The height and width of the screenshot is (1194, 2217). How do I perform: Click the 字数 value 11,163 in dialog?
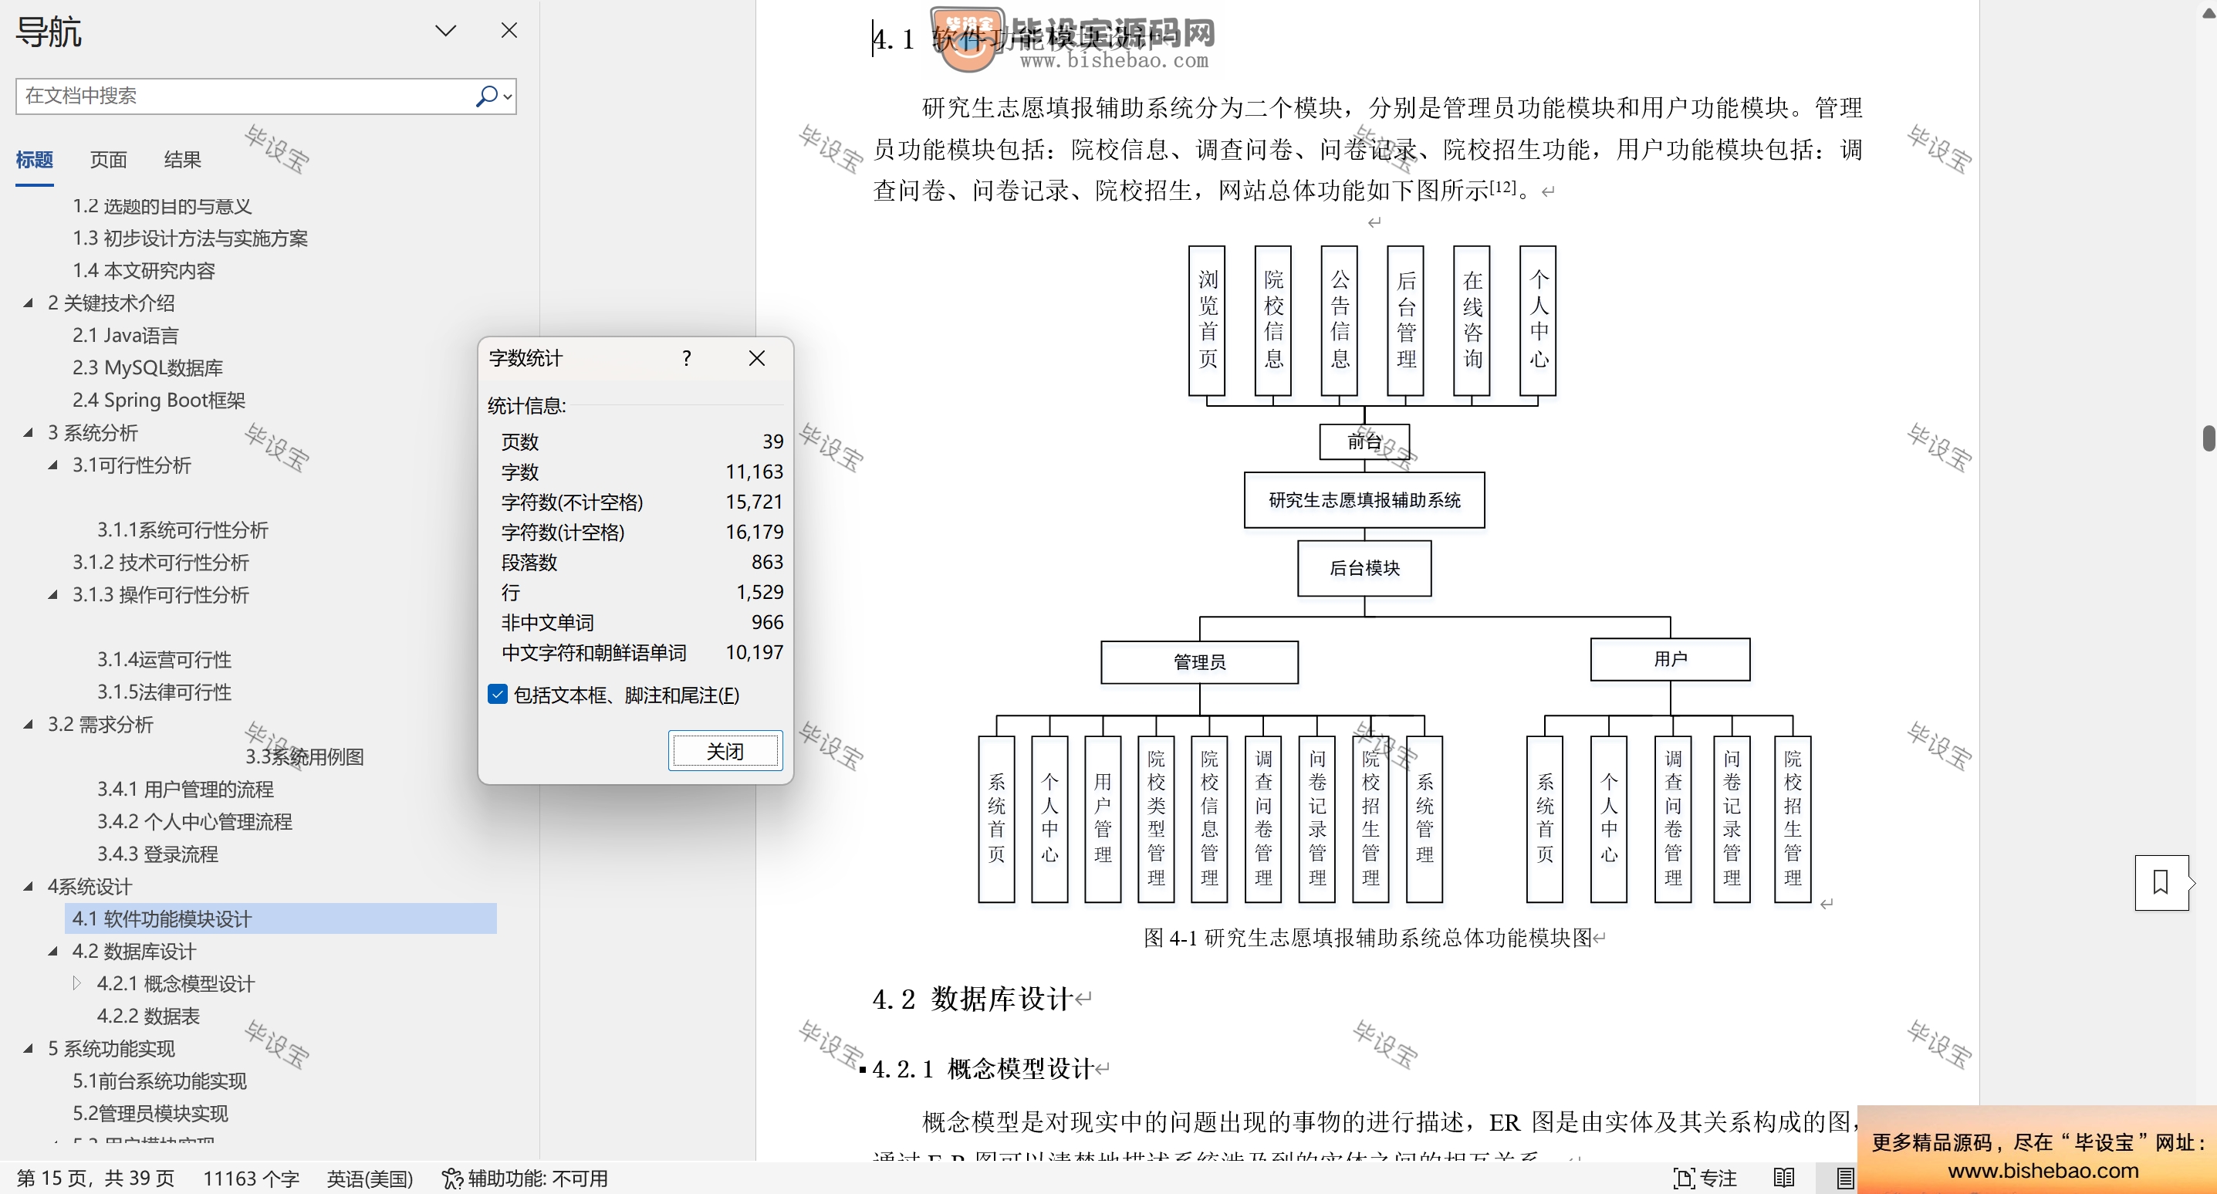[x=754, y=471]
